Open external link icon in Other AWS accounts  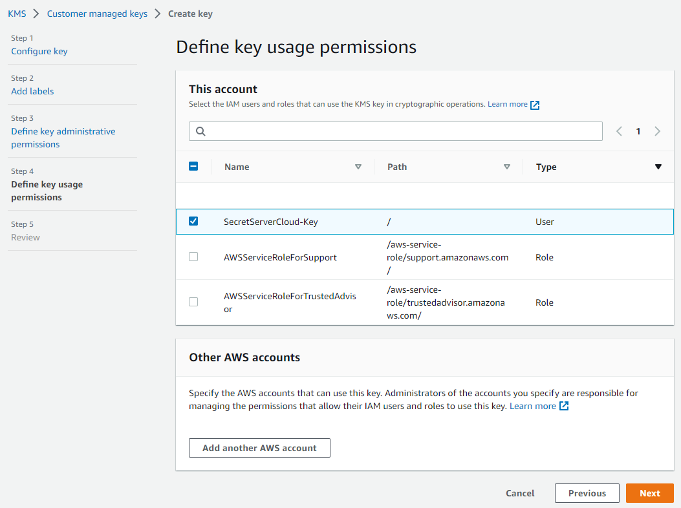(564, 406)
